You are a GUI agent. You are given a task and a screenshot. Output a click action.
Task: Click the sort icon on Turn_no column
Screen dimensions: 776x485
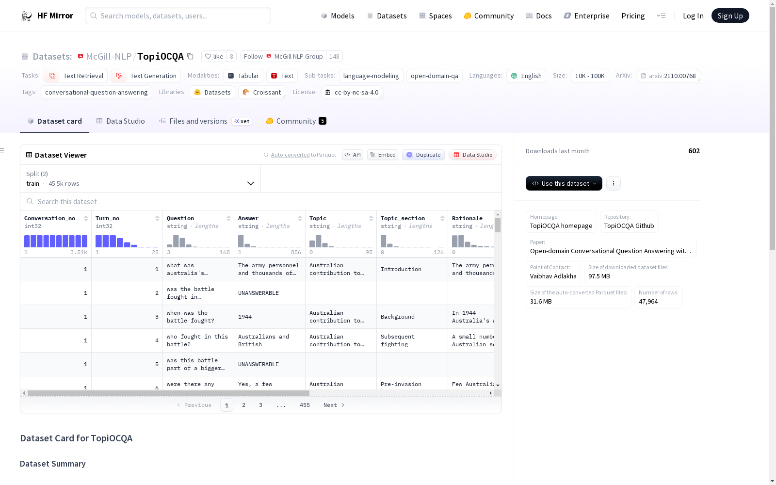coord(157,218)
